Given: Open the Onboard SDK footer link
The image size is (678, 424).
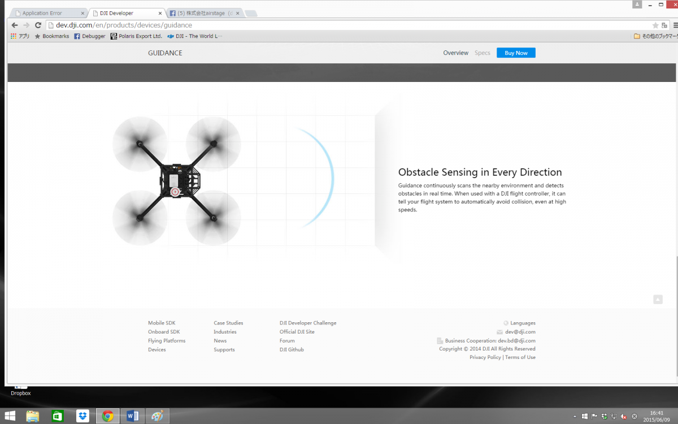Looking at the screenshot, I should (164, 332).
